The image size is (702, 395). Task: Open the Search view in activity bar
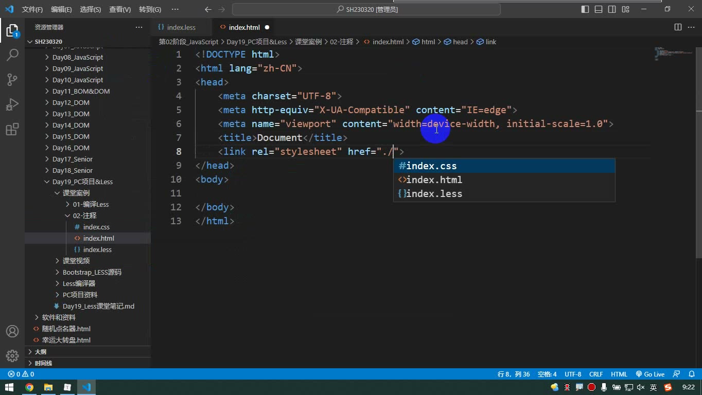(12, 55)
